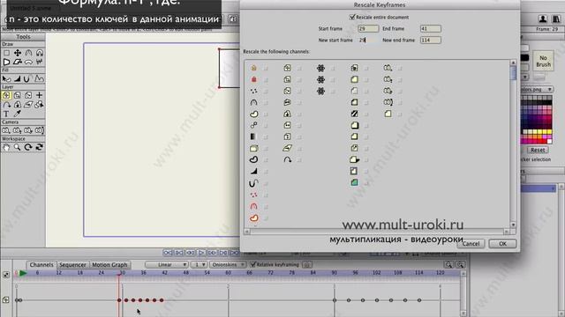Select the Set Origin plus tool
The width and height of the screenshot is (565, 317).
click(x=39, y=95)
